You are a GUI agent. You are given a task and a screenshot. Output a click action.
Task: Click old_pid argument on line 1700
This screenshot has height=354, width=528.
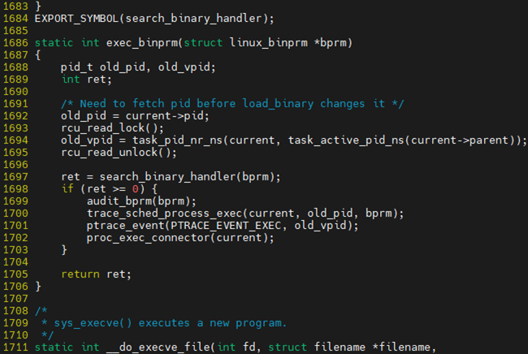click(x=330, y=213)
